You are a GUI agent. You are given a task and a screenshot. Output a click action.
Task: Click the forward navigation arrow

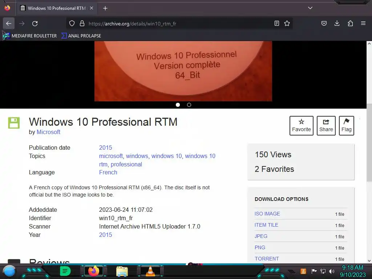[x=22, y=24]
